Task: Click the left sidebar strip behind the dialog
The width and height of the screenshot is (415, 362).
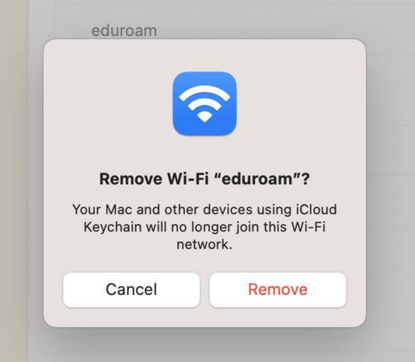Action: point(14,181)
